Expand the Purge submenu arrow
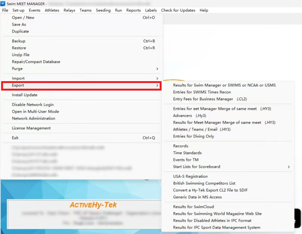This screenshot has width=302, height=234. (x=157, y=69)
